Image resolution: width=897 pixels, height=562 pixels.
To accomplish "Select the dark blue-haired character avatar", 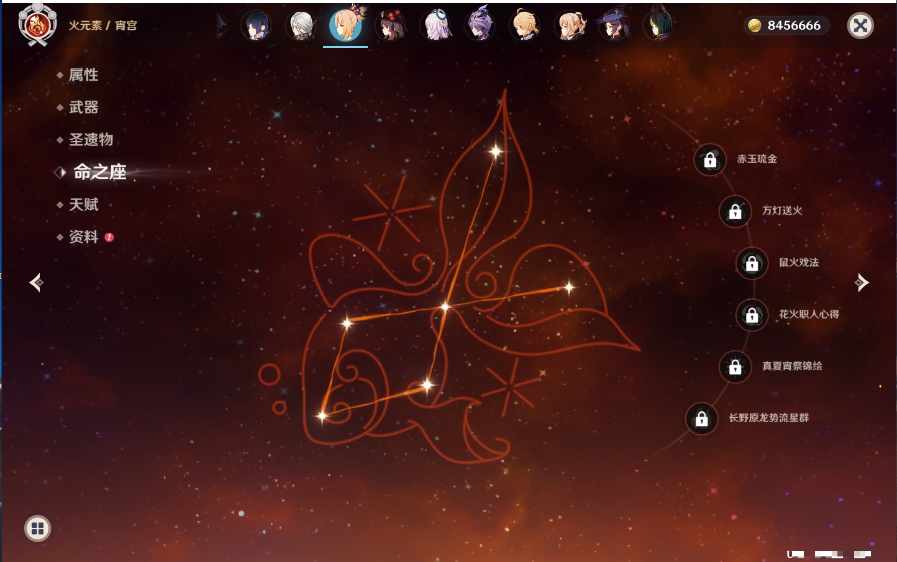I will point(255,26).
